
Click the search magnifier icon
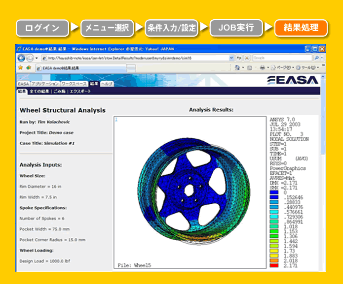316,58
